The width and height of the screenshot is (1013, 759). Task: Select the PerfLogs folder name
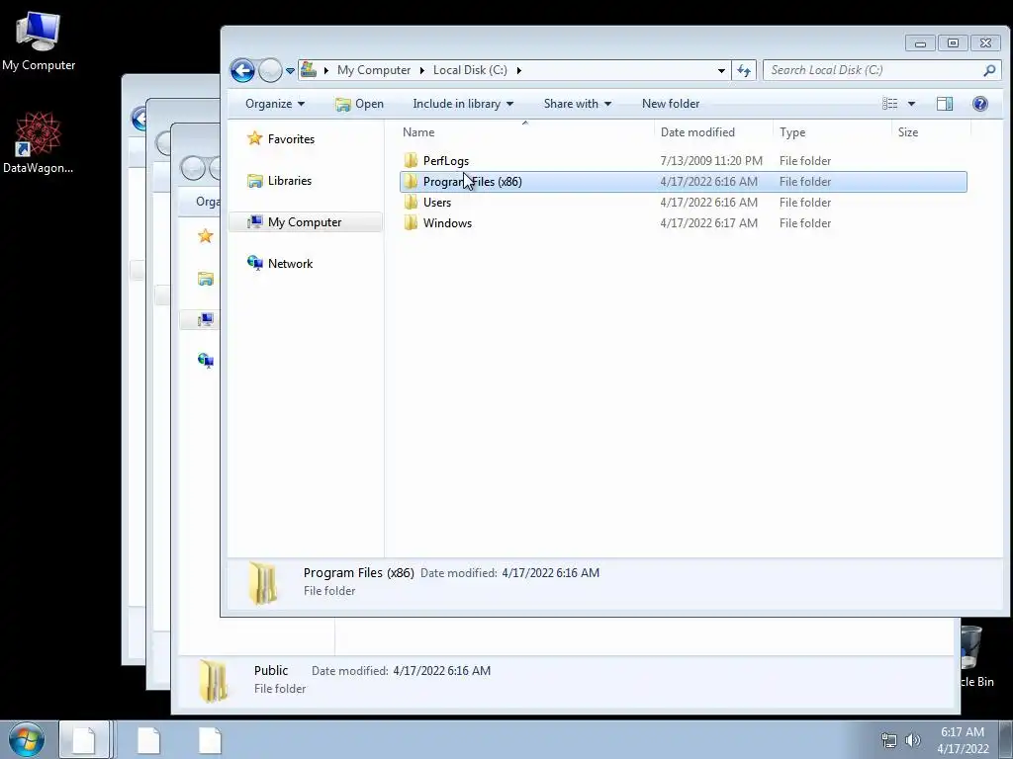tap(446, 161)
